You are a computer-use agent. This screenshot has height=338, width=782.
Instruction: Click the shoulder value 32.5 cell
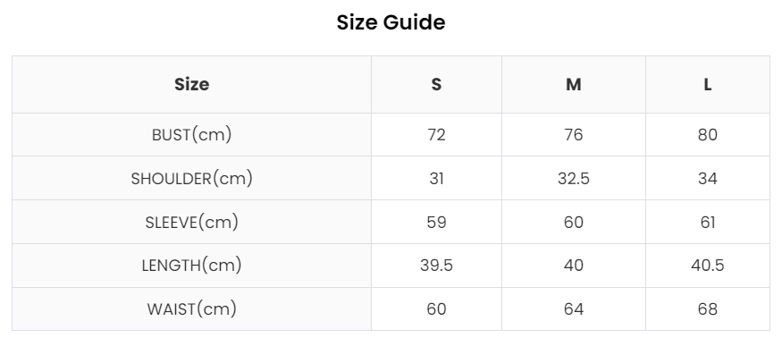coord(574,178)
